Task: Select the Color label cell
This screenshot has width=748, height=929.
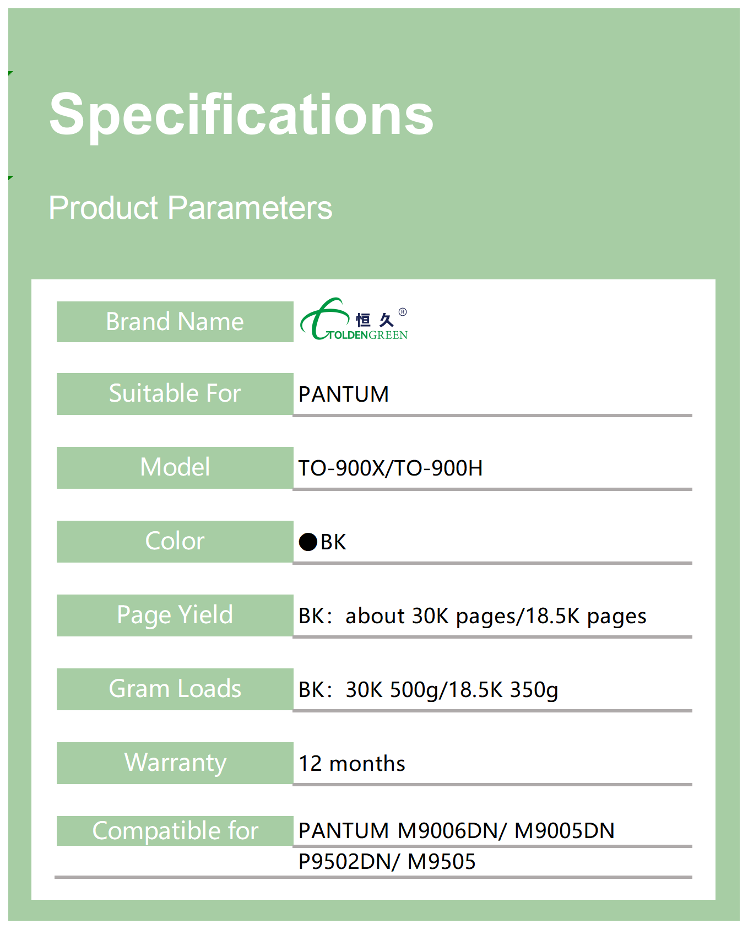Action: click(175, 542)
